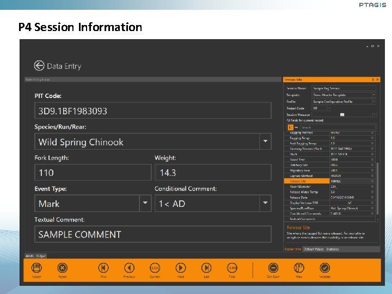The image size is (392, 294).
Task: Select the Session Info bottom tab
Action: coord(292,249)
